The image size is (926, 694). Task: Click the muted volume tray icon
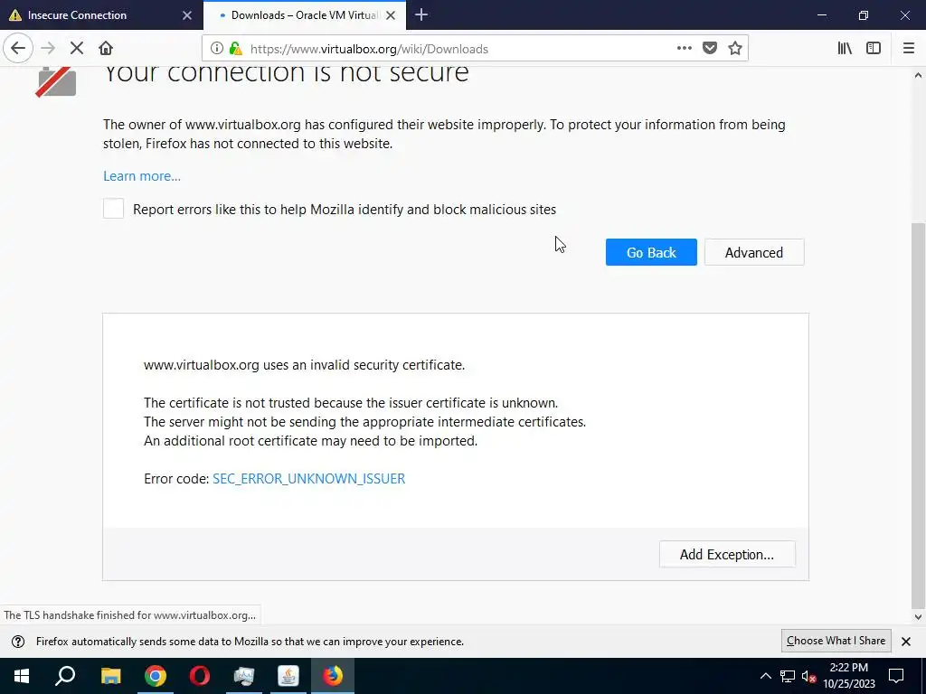809,676
